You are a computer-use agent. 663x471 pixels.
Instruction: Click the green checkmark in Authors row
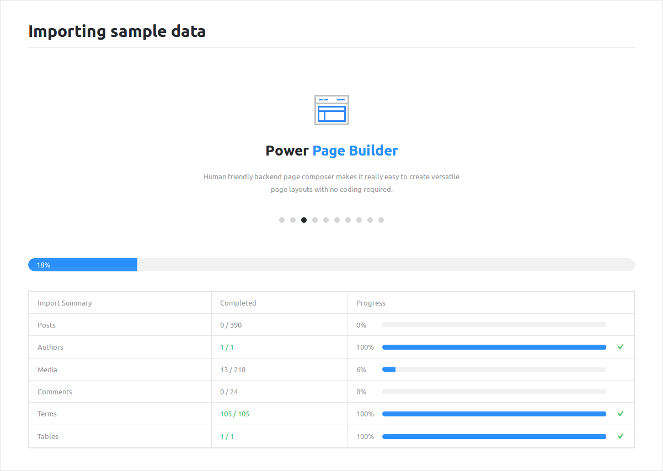[x=621, y=347]
